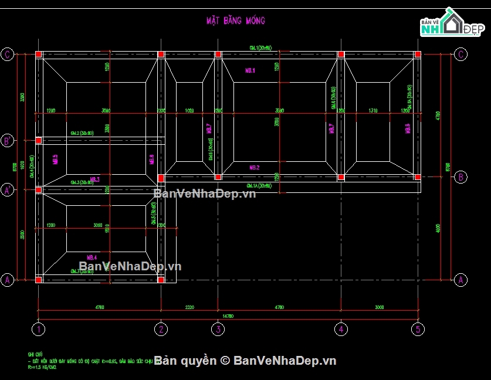The image size is (491, 380).
Task: Select grid bubble A on left side
Action: point(8,280)
